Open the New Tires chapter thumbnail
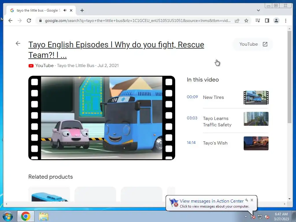 click(256, 98)
